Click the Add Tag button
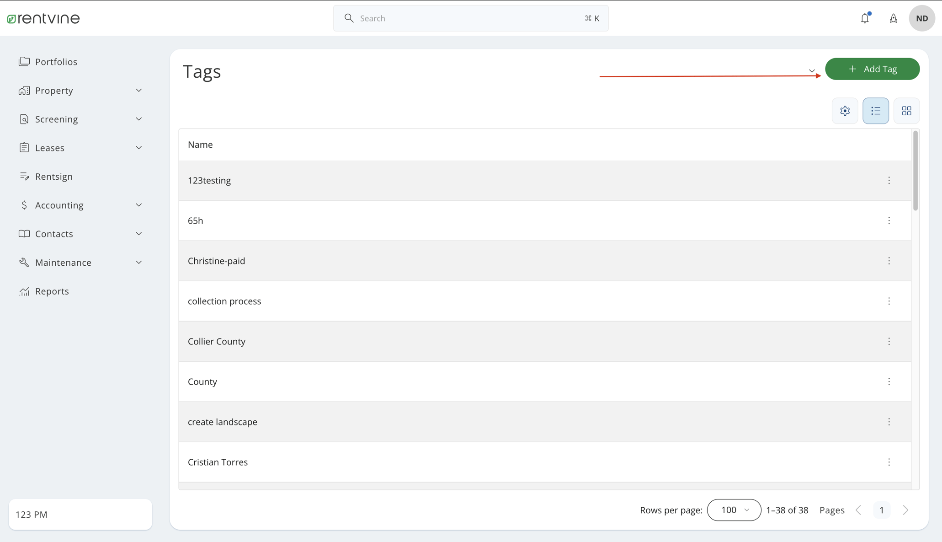 [x=872, y=69]
